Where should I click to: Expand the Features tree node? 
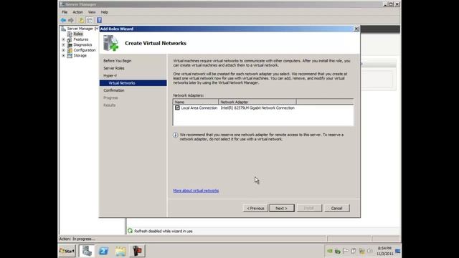[x=64, y=39]
